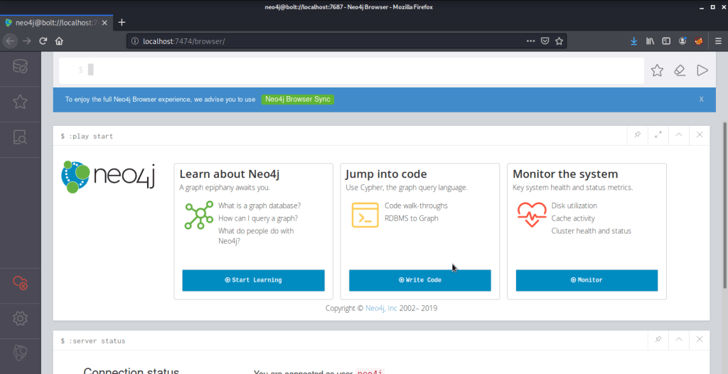The height and width of the screenshot is (374, 728).
Task: Open Browser Settings gear in sidebar
Action: 20,318
